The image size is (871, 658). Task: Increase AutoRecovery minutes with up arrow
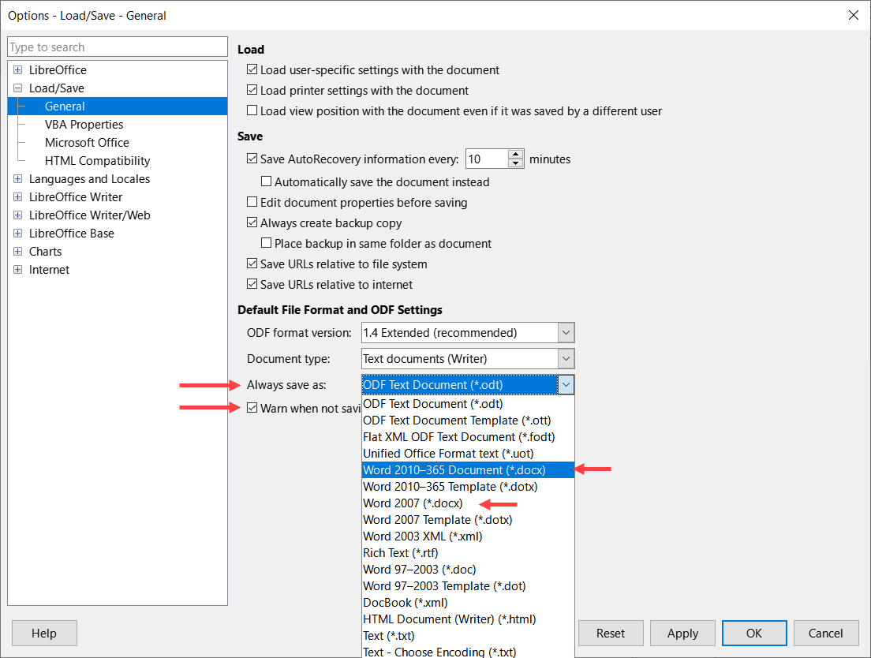coord(515,155)
